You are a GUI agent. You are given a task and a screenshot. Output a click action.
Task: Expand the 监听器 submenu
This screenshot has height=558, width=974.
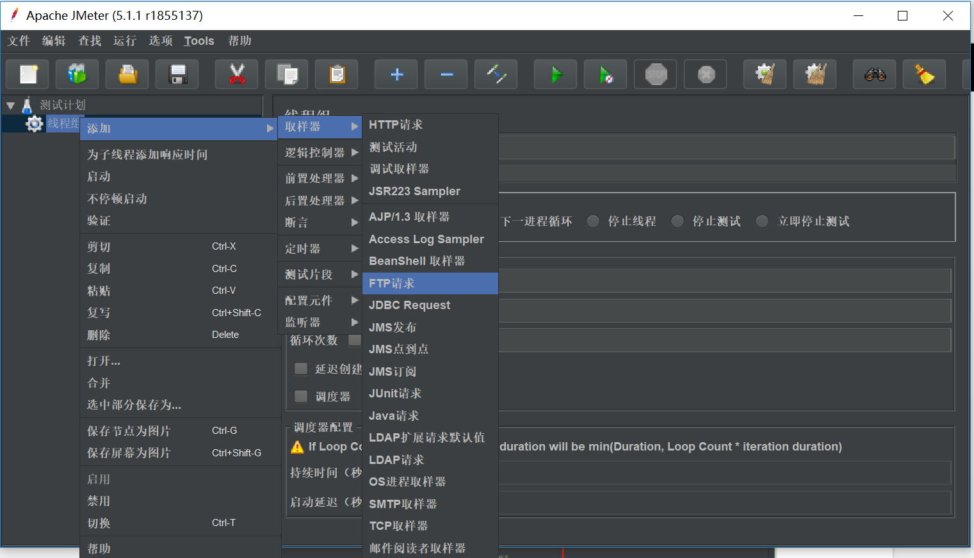(x=320, y=322)
